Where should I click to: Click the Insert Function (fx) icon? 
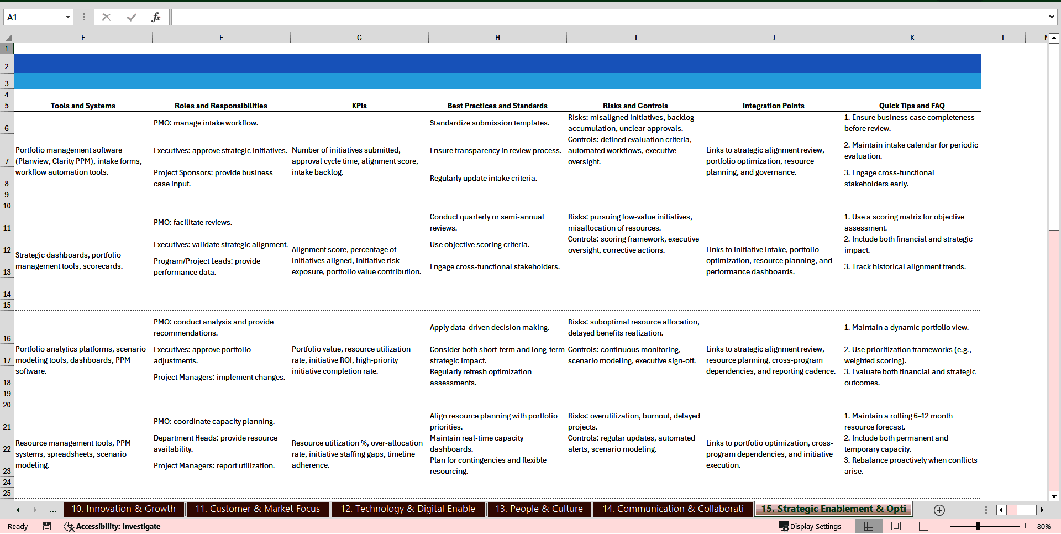[x=156, y=17]
